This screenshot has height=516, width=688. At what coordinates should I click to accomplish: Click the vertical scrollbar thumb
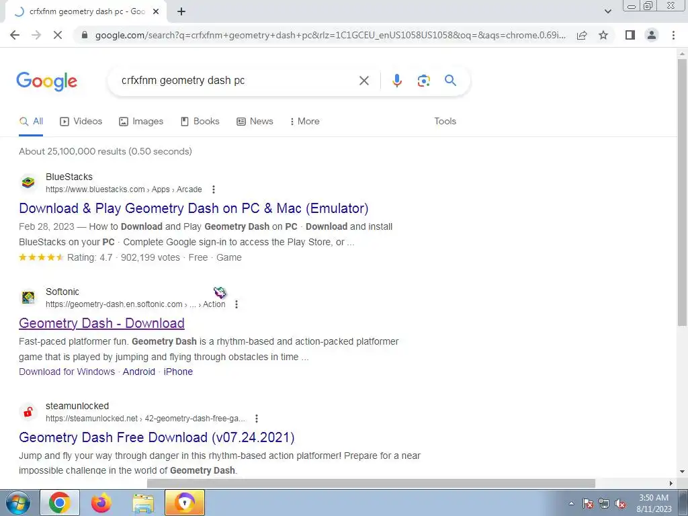coord(683,192)
